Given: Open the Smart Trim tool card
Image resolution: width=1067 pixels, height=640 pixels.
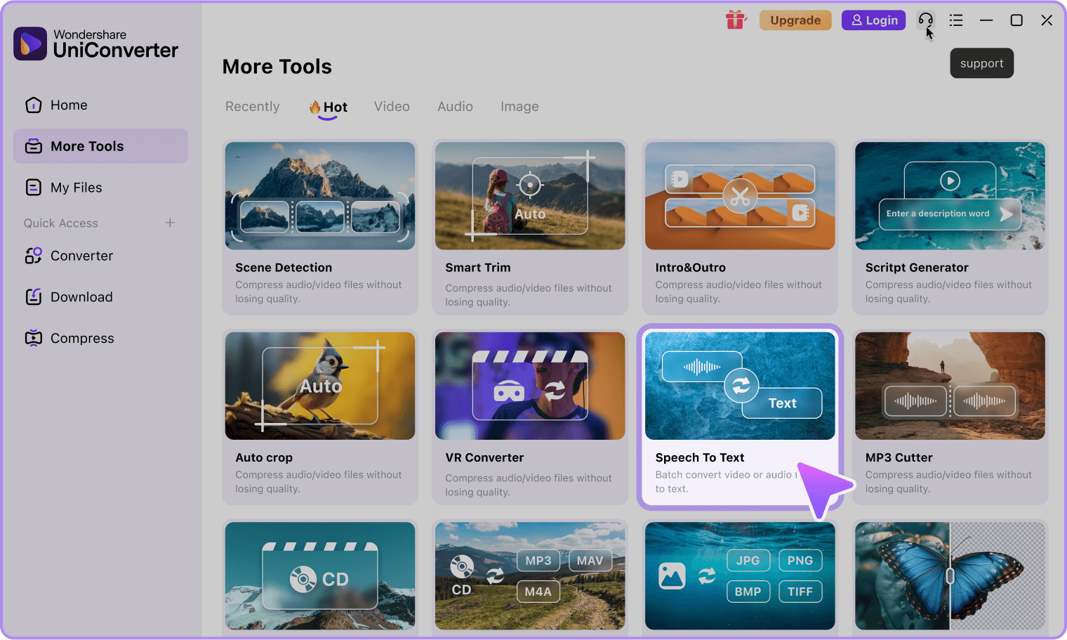Looking at the screenshot, I should tap(530, 227).
